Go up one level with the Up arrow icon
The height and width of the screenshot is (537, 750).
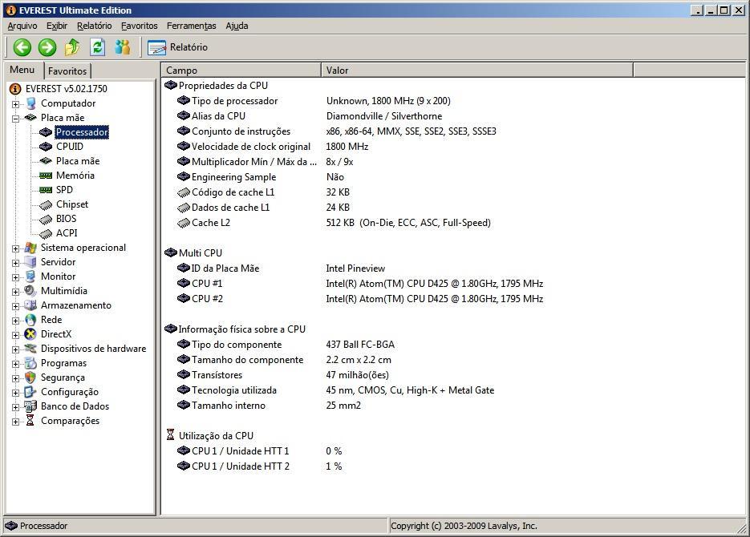pyautogui.click(x=72, y=47)
